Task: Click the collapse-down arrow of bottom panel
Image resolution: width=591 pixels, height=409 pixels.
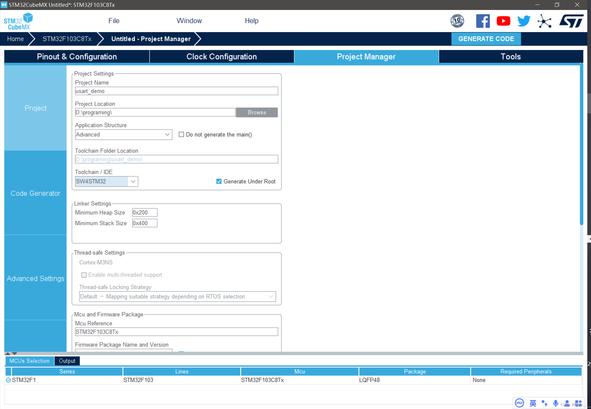Action: click(x=15, y=354)
